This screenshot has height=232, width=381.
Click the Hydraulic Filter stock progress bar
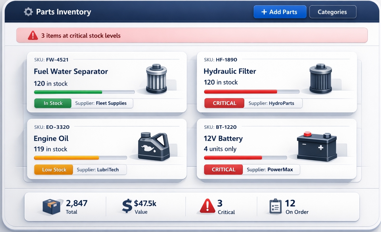[x=251, y=92]
